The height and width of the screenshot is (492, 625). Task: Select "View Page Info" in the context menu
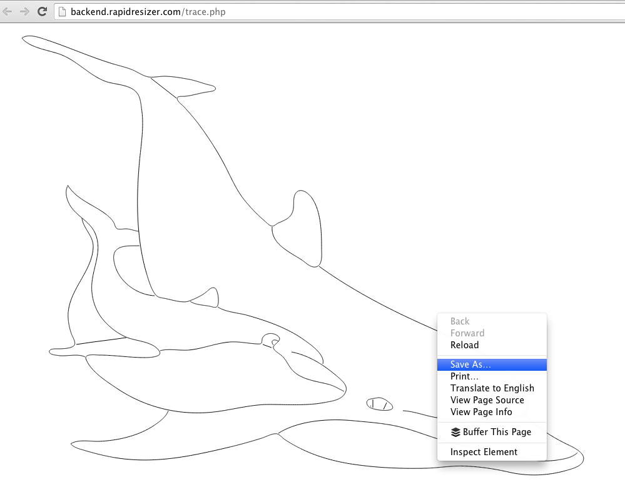[481, 412]
